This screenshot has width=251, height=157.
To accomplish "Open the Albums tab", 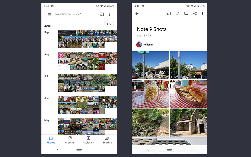I will (70, 140).
